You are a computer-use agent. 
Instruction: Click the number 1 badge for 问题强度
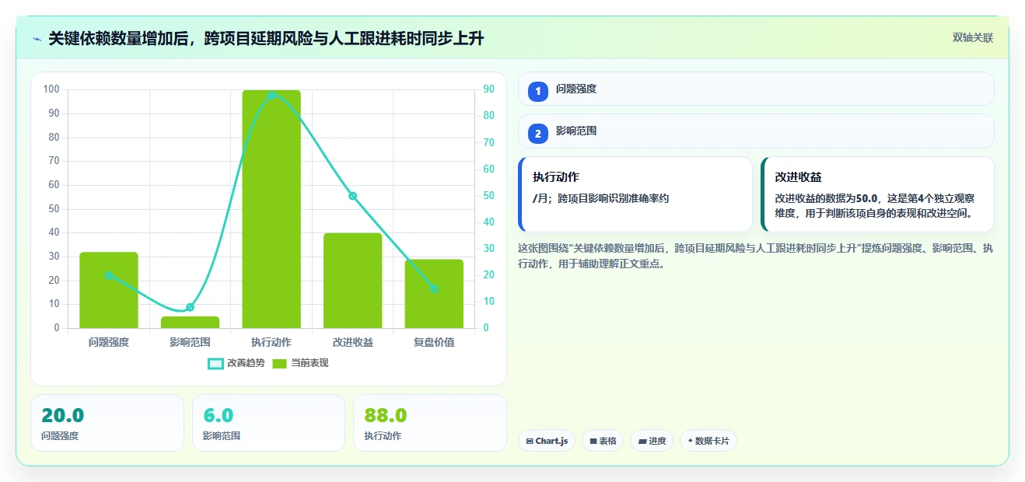pyautogui.click(x=538, y=91)
